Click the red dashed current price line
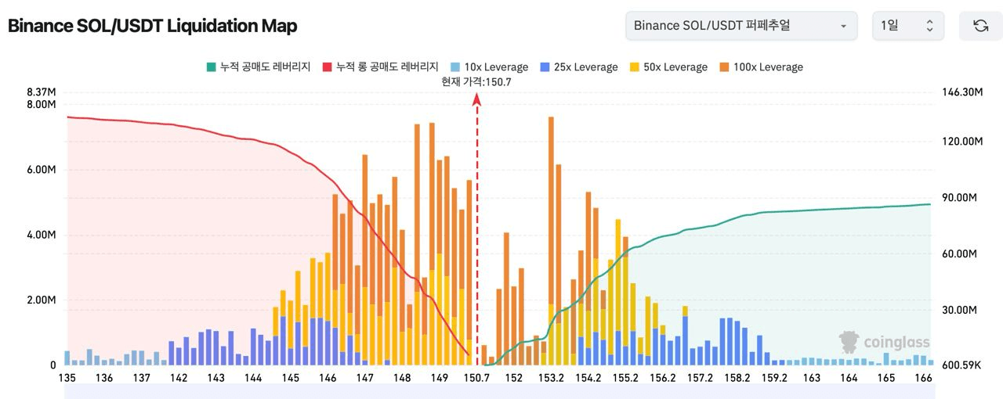 476,231
